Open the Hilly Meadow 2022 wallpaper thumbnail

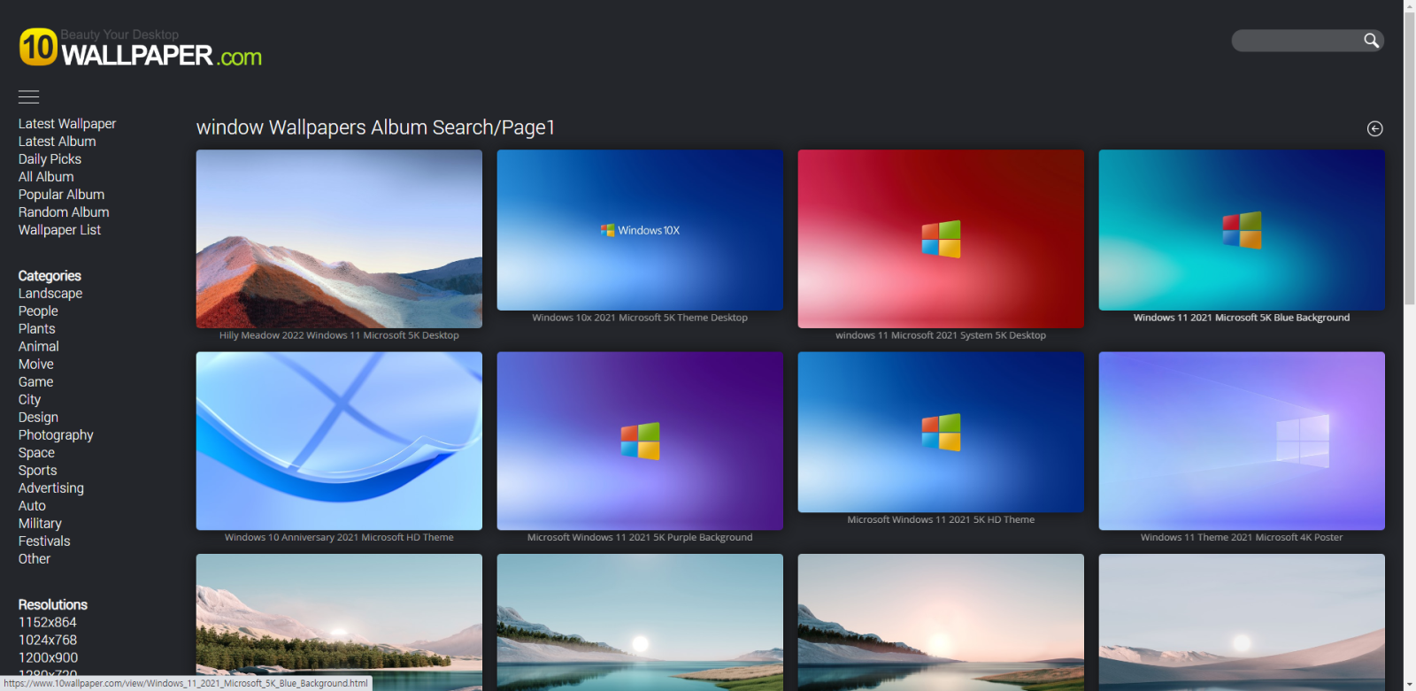click(x=339, y=239)
